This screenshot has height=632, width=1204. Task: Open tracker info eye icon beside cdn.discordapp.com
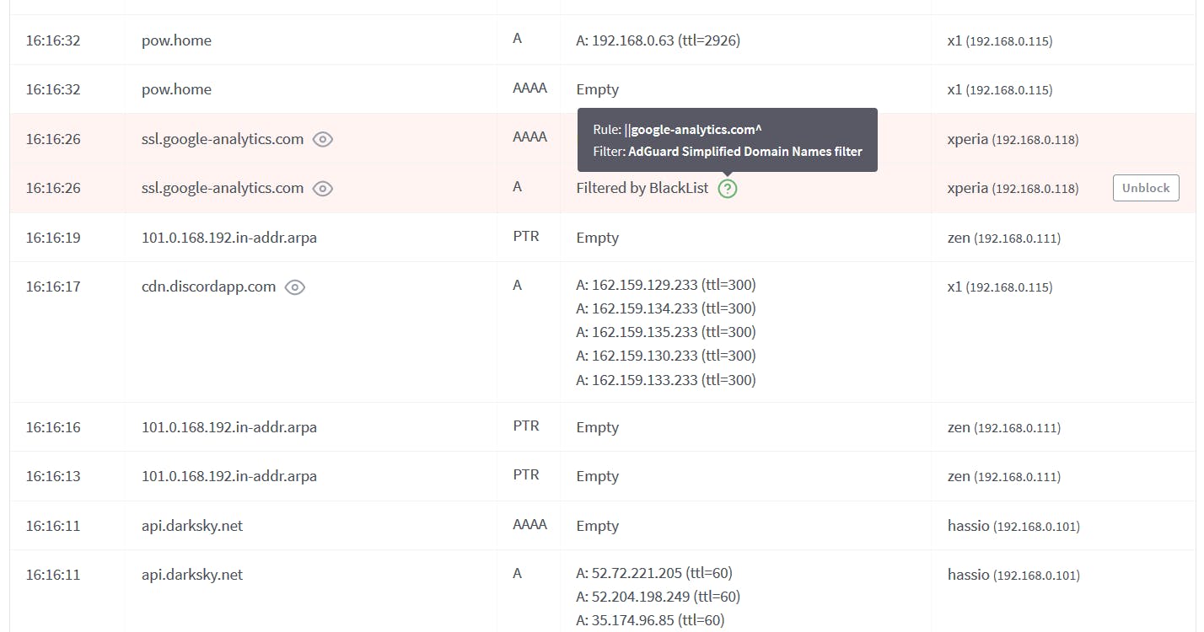[x=294, y=287]
